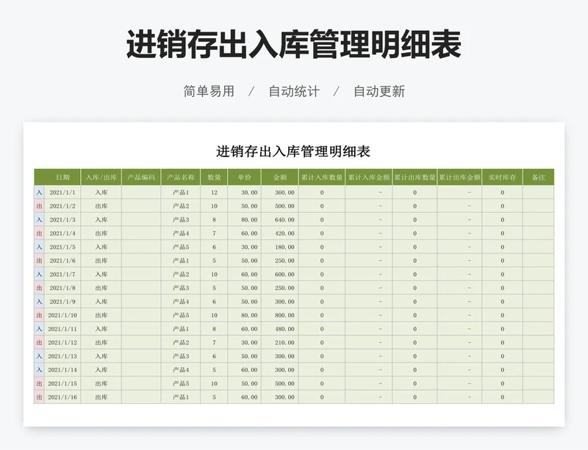Viewport: 588px width, 450px height.
Task: Click the date cell 2021/1/6
Action: [x=62, y=261]
